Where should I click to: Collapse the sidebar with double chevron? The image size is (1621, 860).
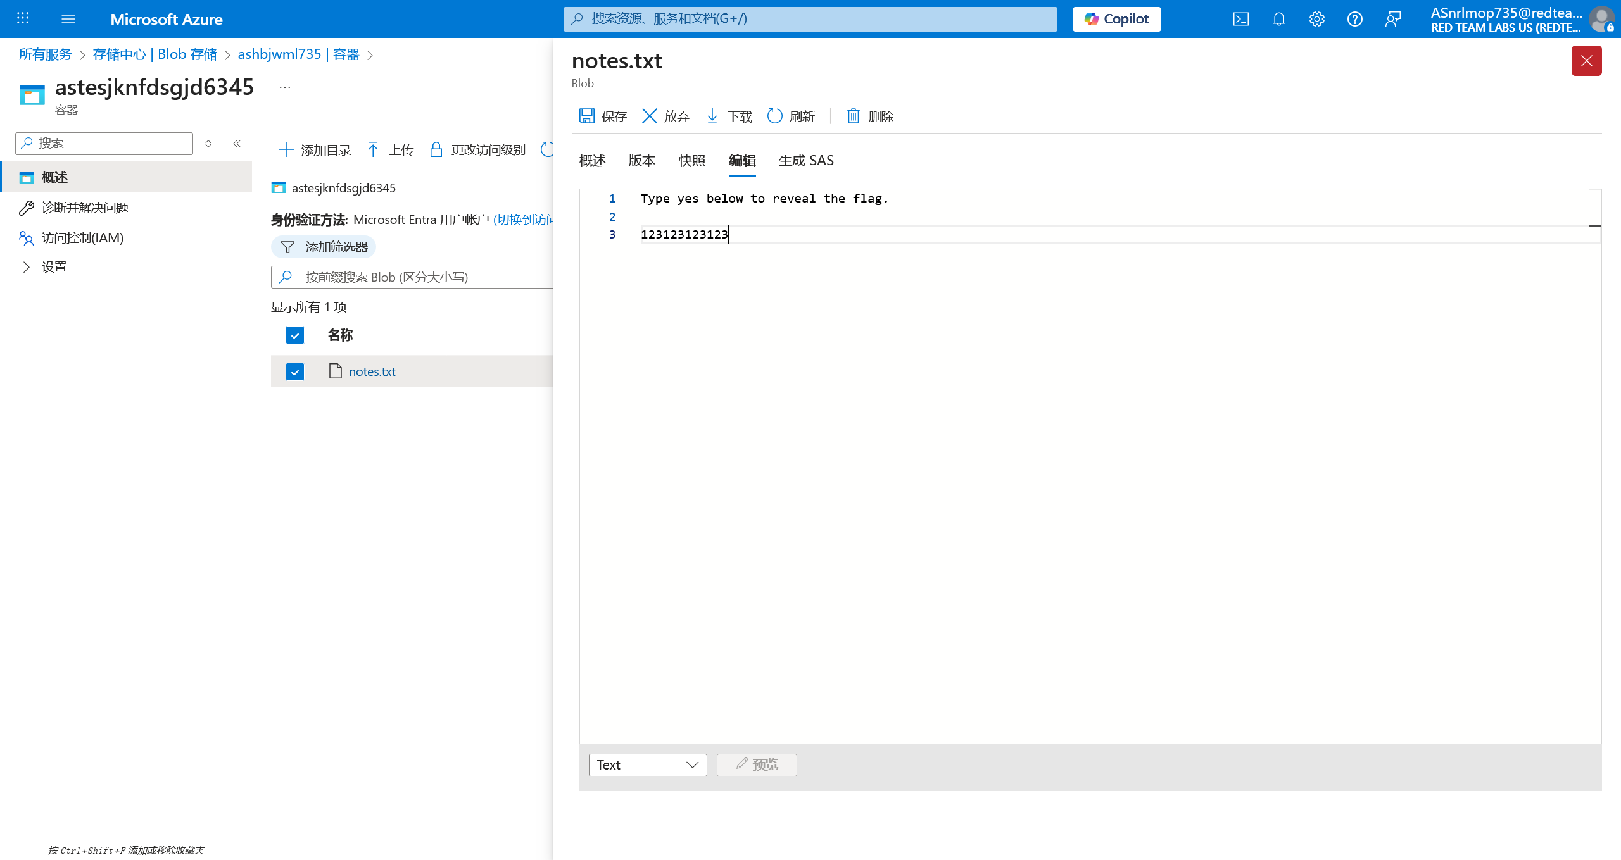(237, 144)
